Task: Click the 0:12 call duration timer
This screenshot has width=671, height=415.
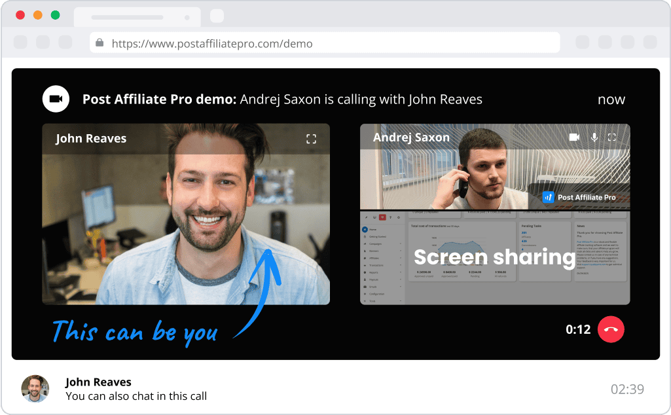Action: pyautogui.click(x=578, y=329)
